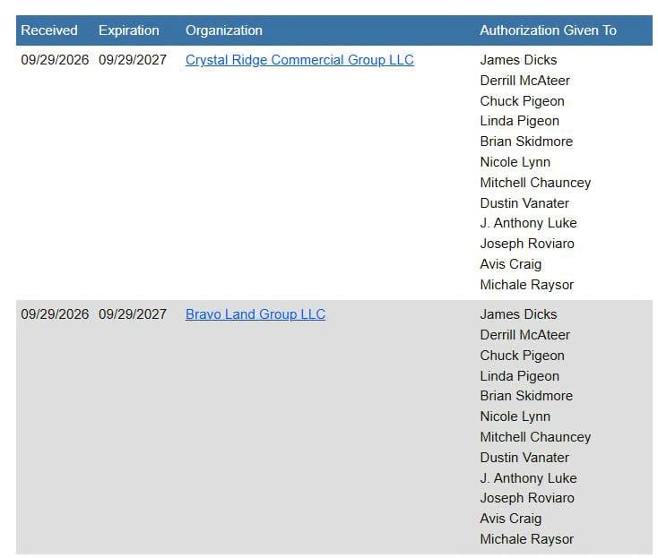Open Crystal Ridge Commercial Group LLC link

click(299, 60)
